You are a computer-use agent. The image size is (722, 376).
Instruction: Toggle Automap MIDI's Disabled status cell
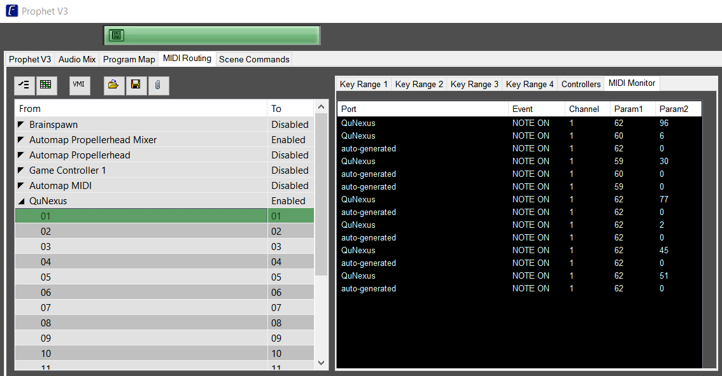tap(290, 185)
